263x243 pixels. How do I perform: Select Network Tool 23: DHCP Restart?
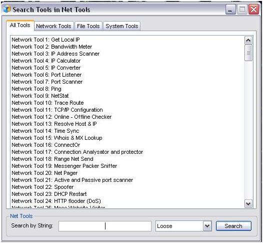click(49, 194)
